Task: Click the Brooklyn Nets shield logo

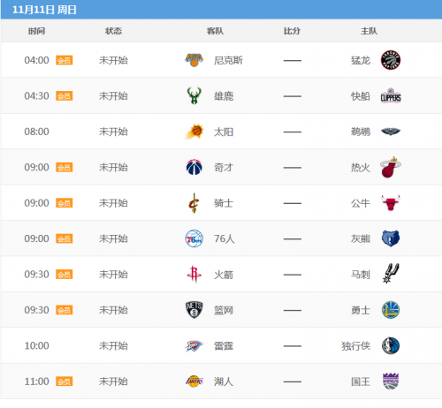Action: (194, 310)
